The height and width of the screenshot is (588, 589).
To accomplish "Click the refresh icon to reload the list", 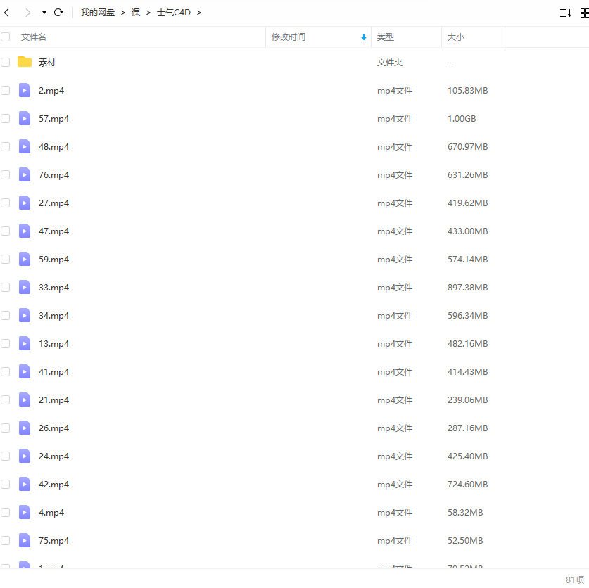I will click(59, 12).
